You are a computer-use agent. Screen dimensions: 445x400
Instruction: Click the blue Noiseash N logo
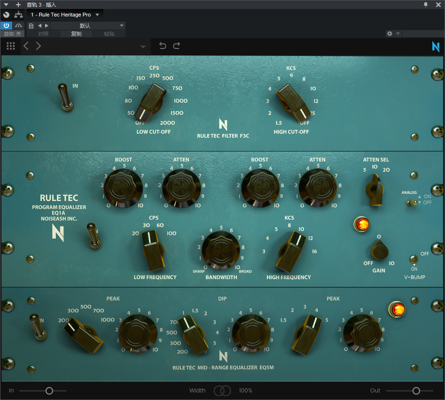(x=436, y=46)
